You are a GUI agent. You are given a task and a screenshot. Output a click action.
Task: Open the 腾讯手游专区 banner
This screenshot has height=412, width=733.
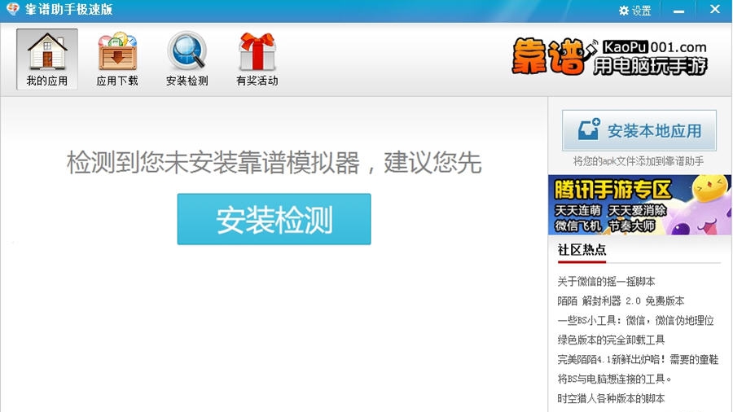point(639,204)
